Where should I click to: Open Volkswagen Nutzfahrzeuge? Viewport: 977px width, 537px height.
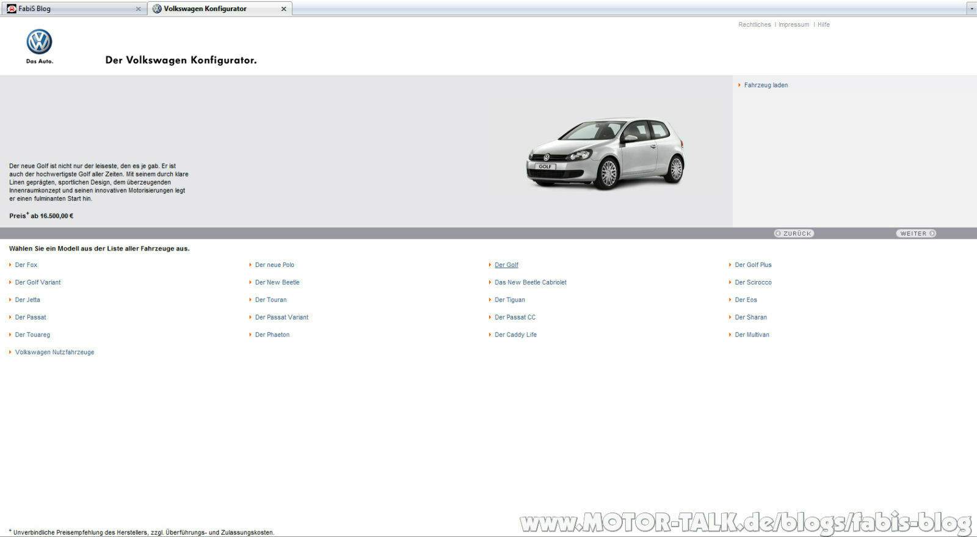click(x=54, y=353)
